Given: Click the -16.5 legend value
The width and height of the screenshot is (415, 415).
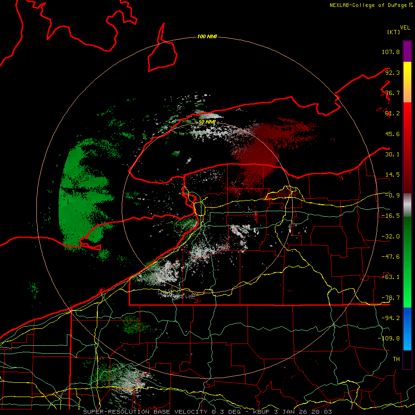Looking at the screenshot, I should (391, 216).
